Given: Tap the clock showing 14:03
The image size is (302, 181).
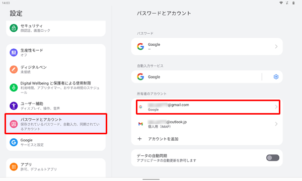Looking at the screenshot, I should tap(6, 3).
